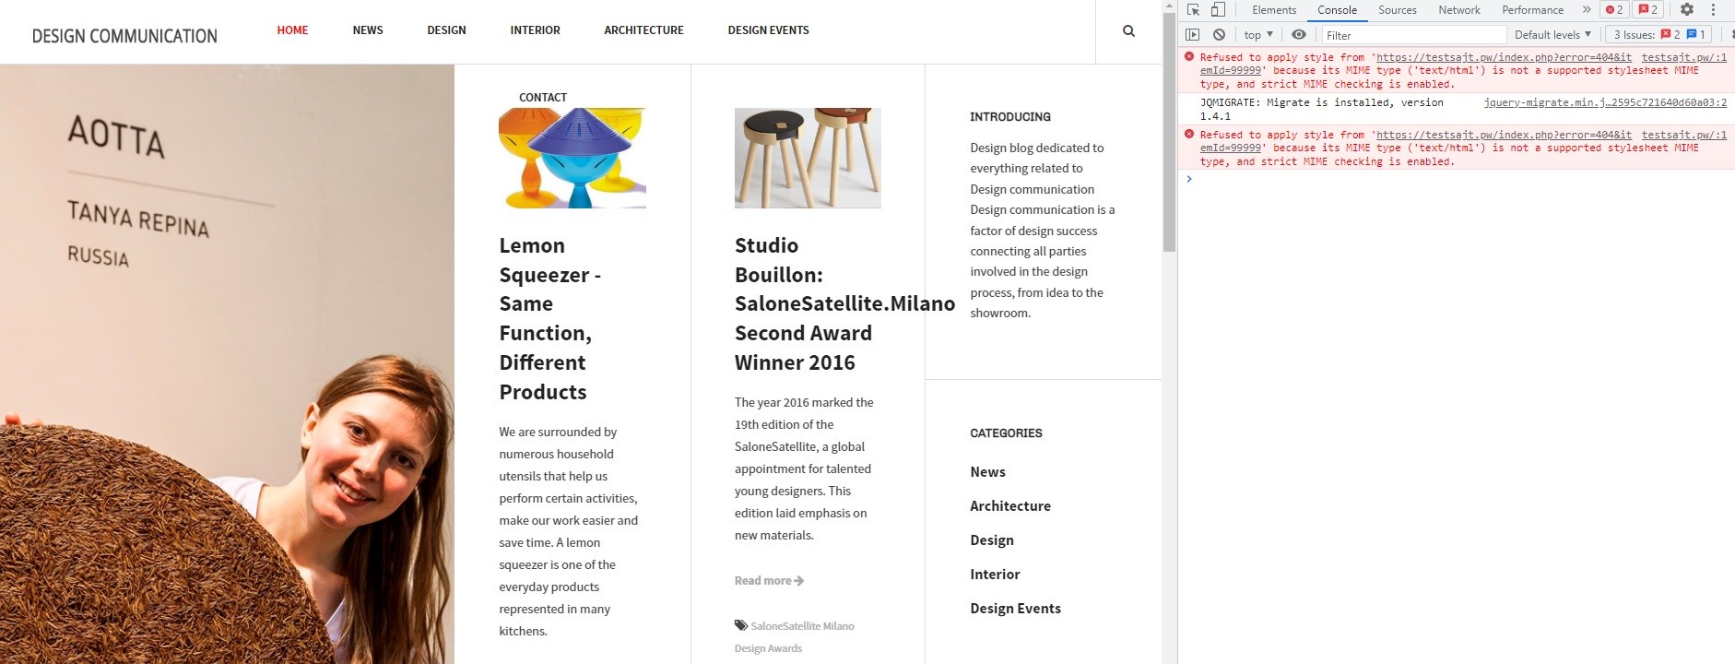Image resolution: width=1735 pixels, height=664 pixels.
Task: Open the ARCHITECTURE menu item
Action: point(643,30)
